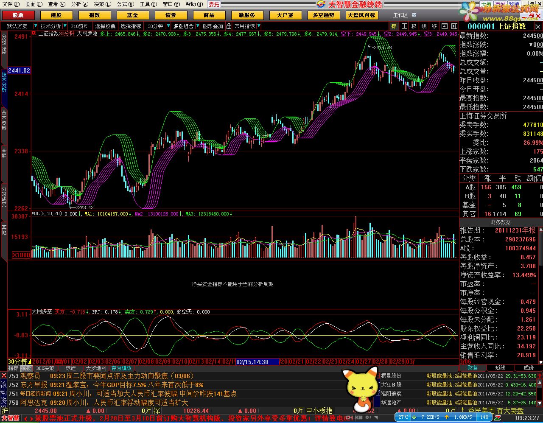Select the 港股 market button
This screenshot has height=423, width=543.
(x=56, y=15)
